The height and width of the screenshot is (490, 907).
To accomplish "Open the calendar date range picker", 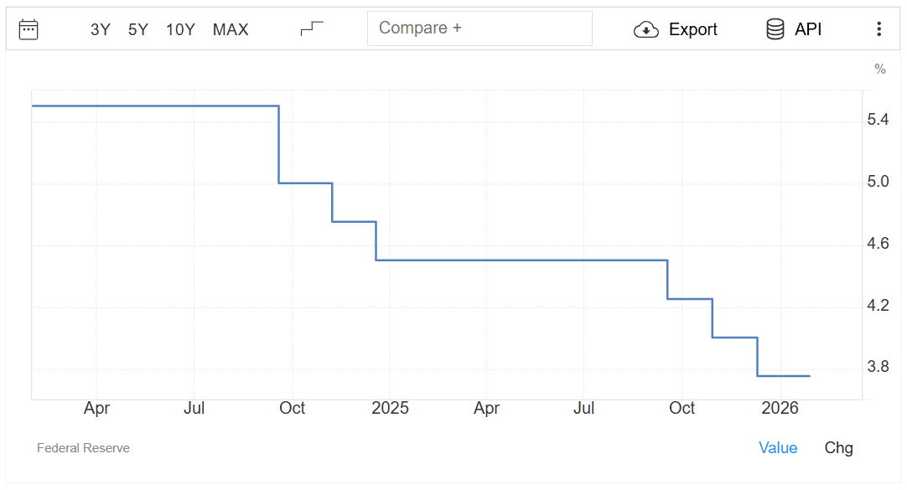I will [x=29, y=29].
